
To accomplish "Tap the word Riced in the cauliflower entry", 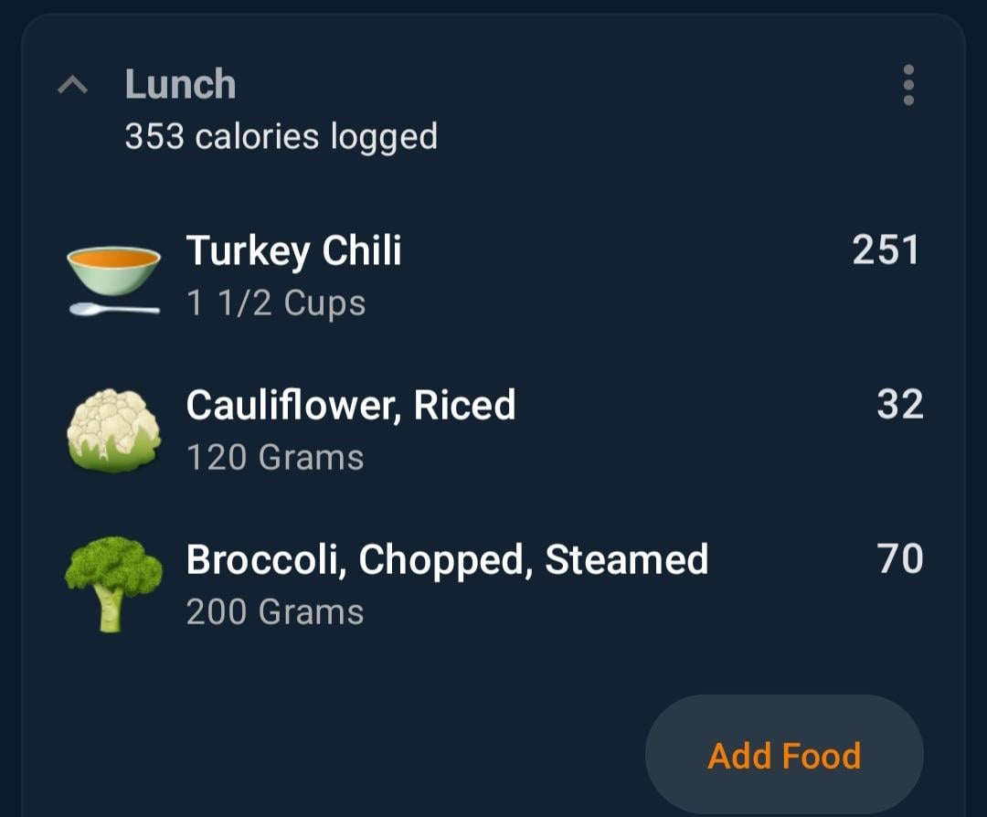I will pos(464,405).
